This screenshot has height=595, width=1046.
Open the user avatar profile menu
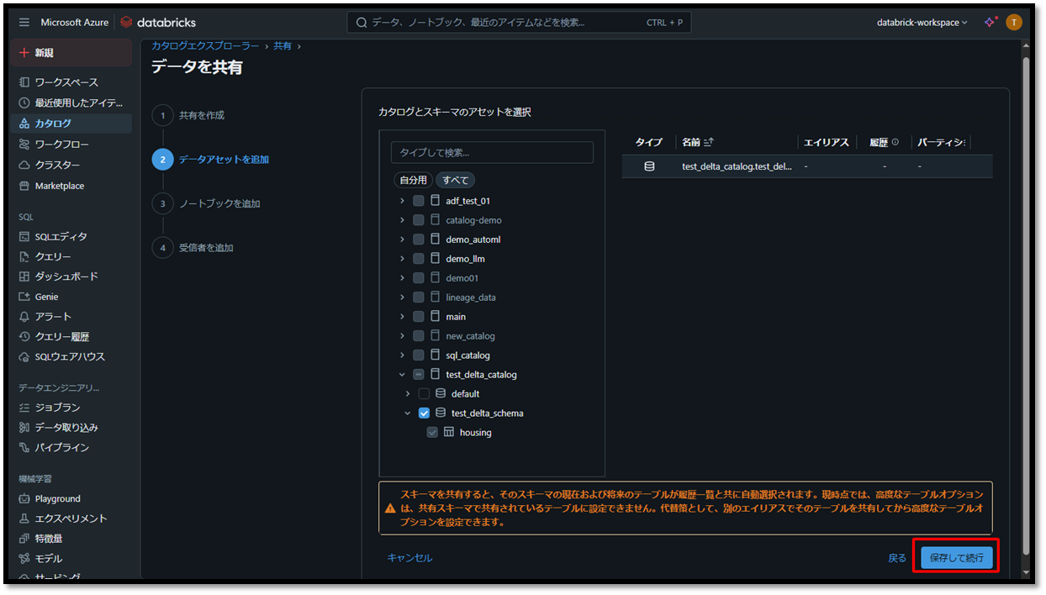pos(1014,23)
